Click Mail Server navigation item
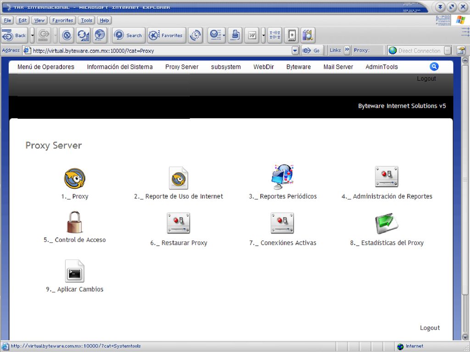Image resolution: width=470 pixels, height=352 pixels. pyautogui.click(x=338, y=67)
